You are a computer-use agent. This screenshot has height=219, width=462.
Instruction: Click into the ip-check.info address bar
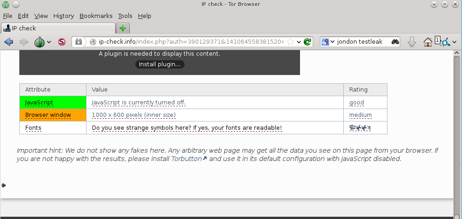[191, 42]
